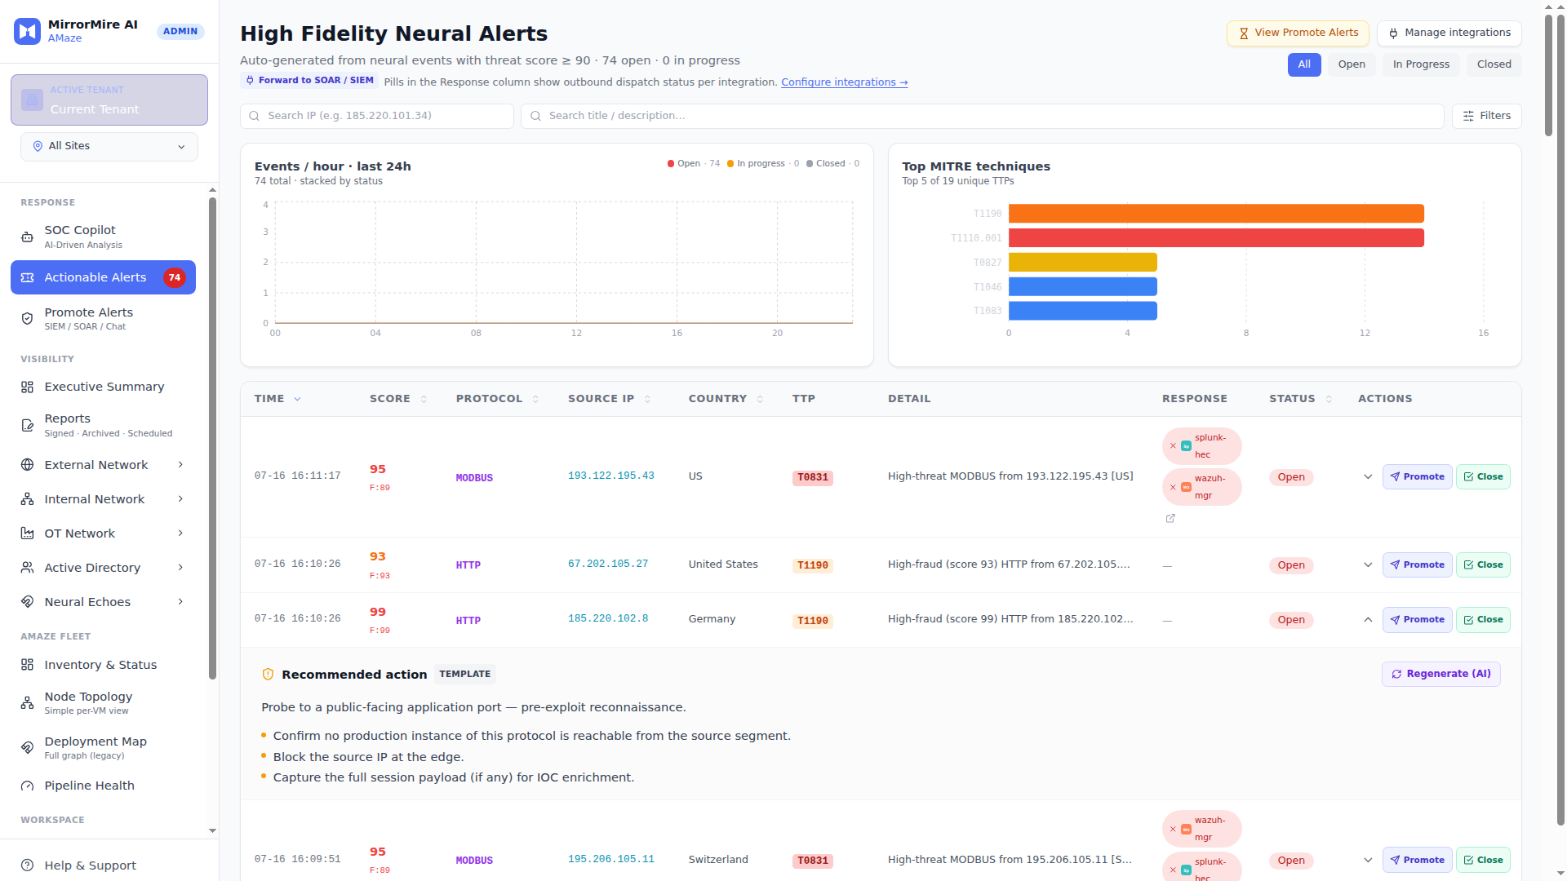Click the Active Directory users icon

[27, 568]
